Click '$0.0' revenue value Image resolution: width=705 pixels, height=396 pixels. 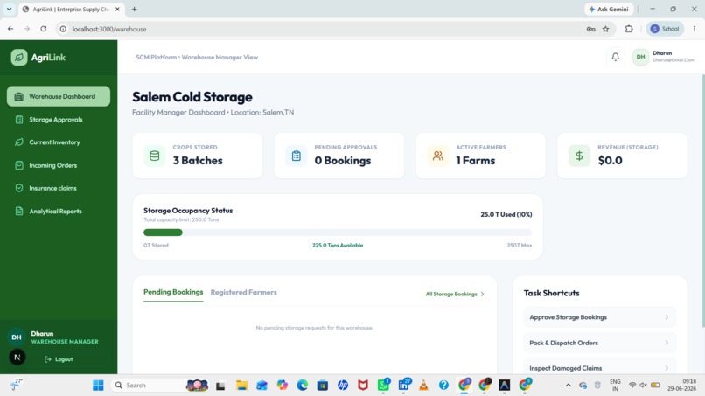point(611,161)
